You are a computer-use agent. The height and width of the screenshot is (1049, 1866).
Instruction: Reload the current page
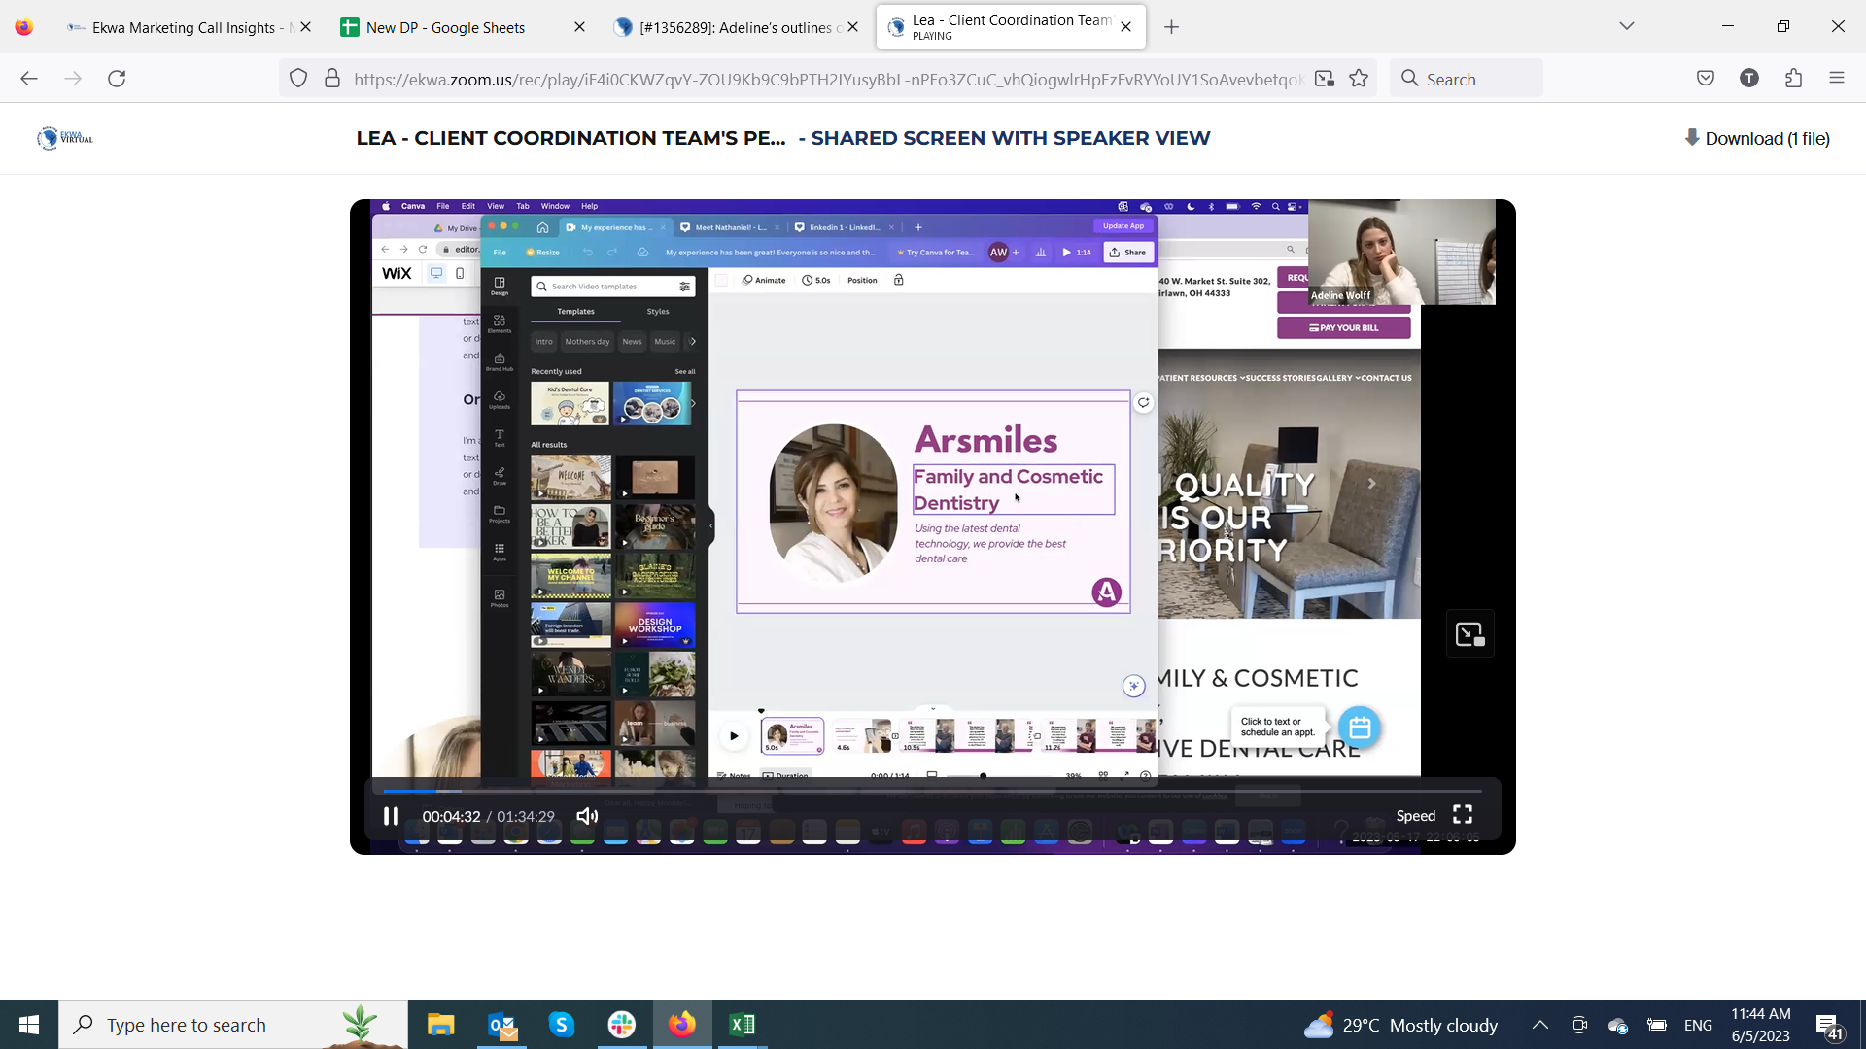tap(117, 79)
